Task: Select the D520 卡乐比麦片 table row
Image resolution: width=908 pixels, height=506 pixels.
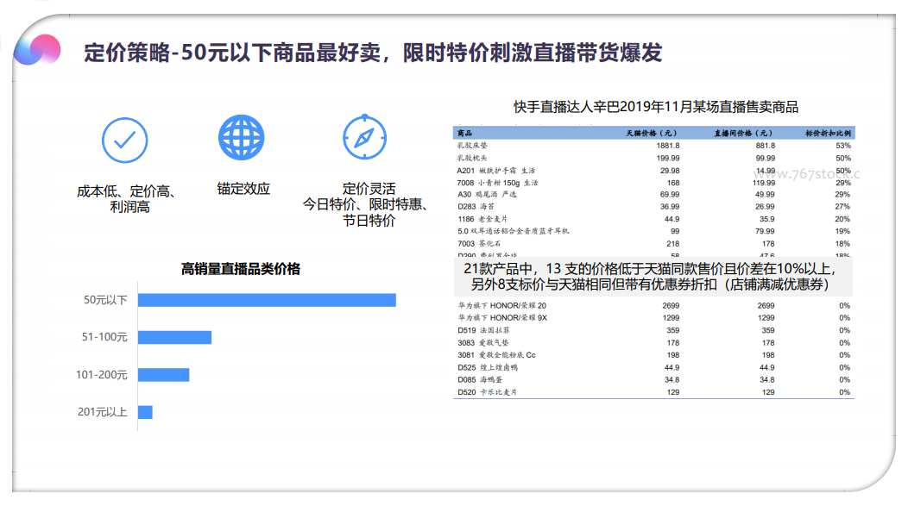Action: pyautogui.click(x=653, y=392)
